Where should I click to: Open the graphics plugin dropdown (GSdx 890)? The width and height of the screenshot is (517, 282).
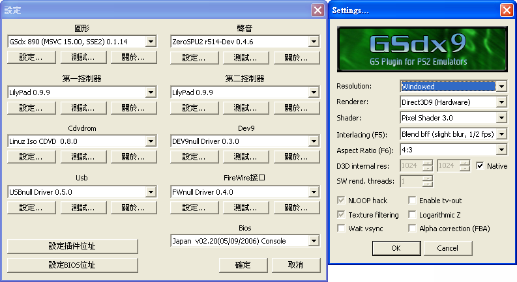(x=82, y=42)
